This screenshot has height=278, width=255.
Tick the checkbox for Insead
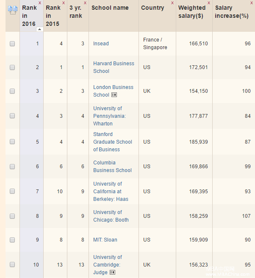[12, 44]
